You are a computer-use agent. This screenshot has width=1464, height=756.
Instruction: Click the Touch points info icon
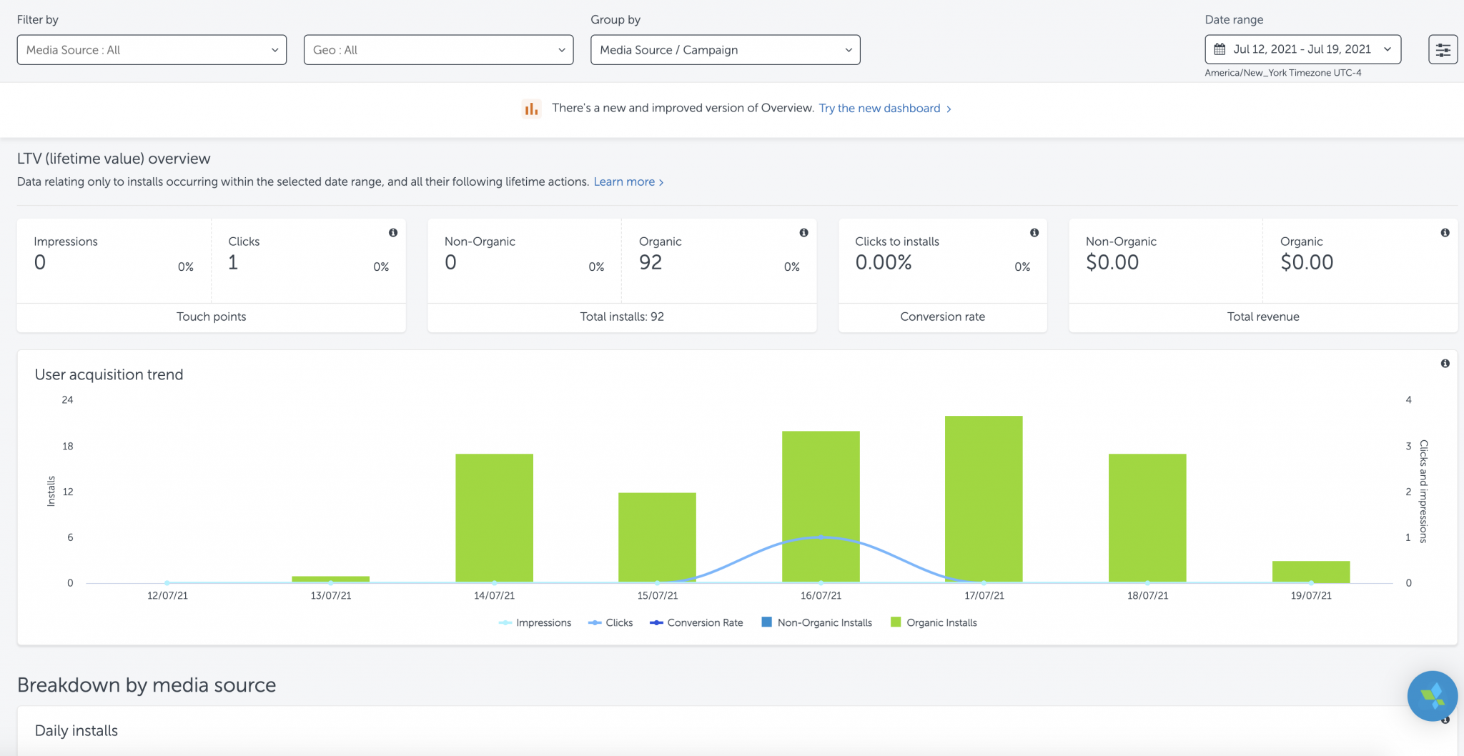pyautogui.click(x=393, y=233)
